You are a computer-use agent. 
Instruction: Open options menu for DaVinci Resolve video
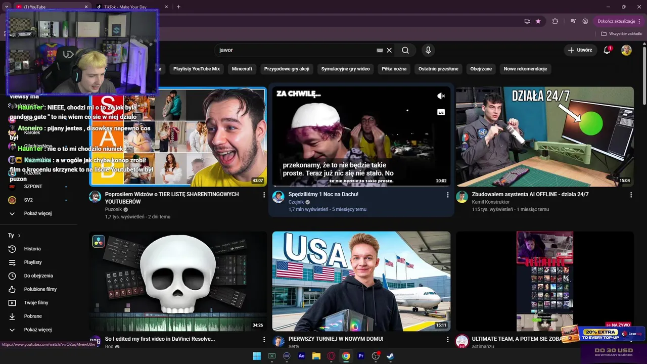[x=264, y=339]
